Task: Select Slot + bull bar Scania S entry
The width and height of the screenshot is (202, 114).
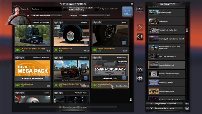Action: pyautogui.click(x=167, y=56)
